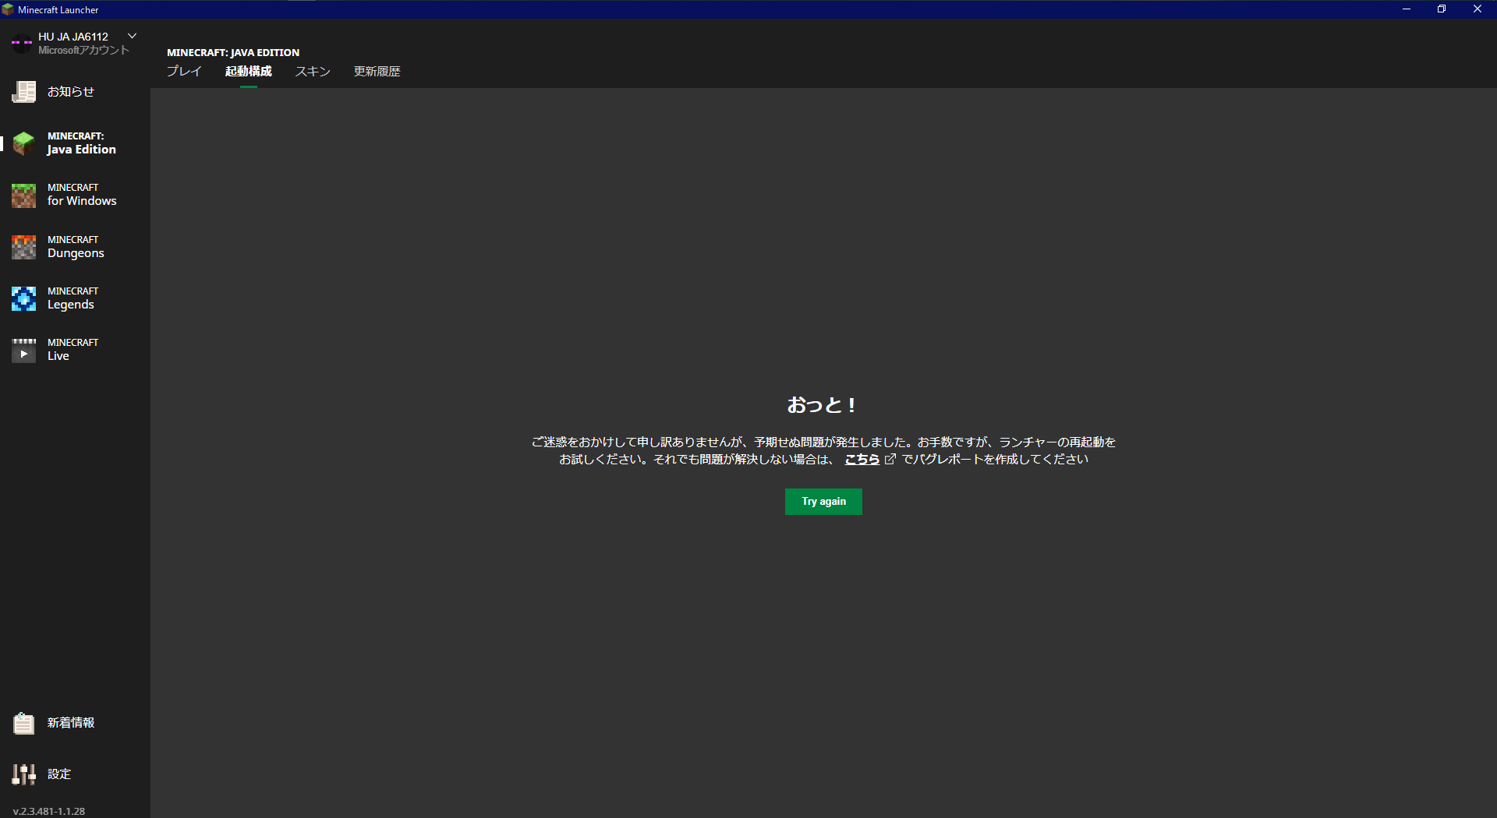Open Minecraft Dungeons icon in sidebar

pyautogui.click(x=23, y=247)
